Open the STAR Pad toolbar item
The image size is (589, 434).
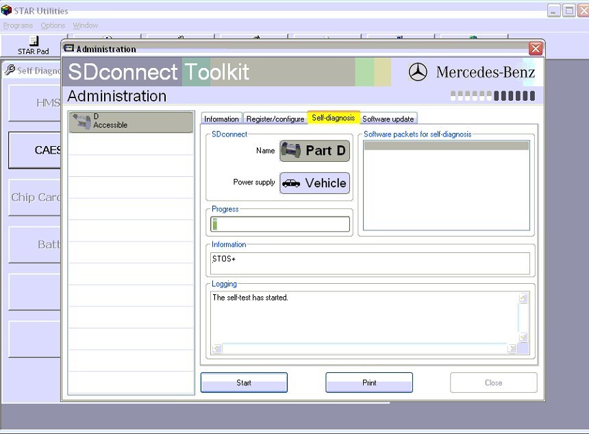click(x=33, y=45)
